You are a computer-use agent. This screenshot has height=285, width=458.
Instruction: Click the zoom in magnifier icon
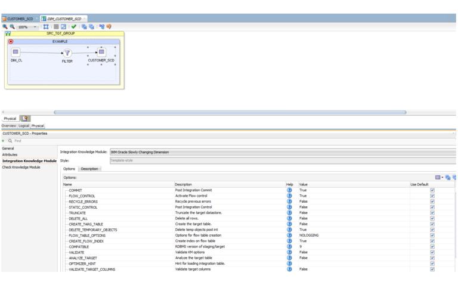pos(5,27)
